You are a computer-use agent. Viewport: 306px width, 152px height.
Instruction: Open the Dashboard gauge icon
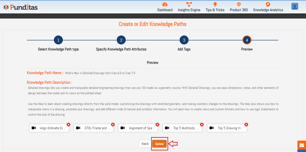point(165,4)
